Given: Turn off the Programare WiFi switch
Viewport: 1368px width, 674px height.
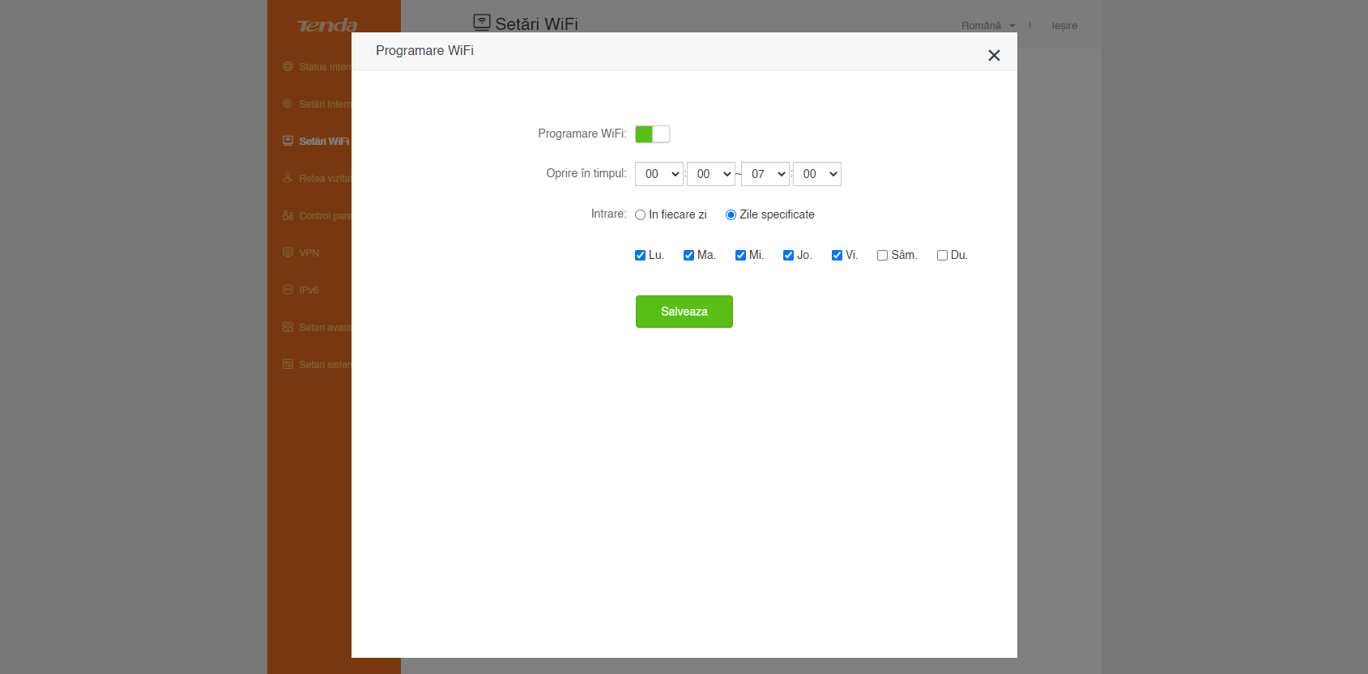Looking at the screenshot, I should pos(652,134).
